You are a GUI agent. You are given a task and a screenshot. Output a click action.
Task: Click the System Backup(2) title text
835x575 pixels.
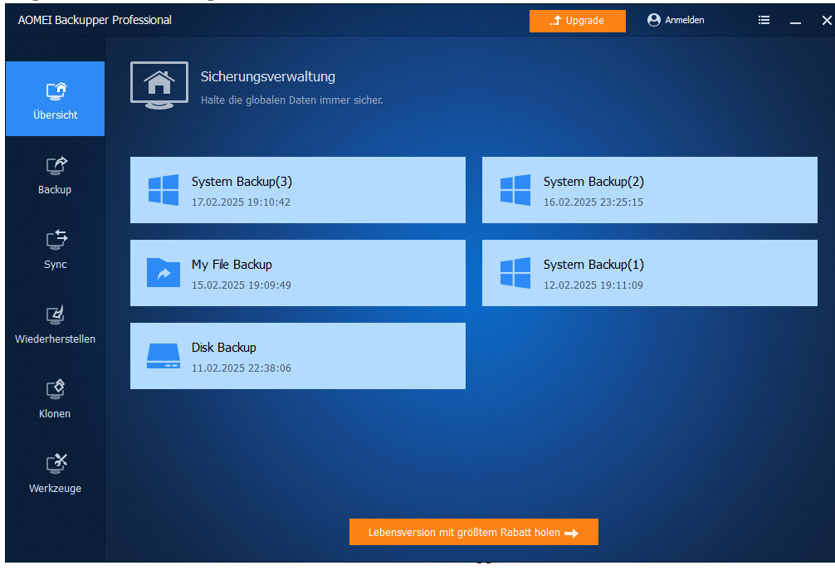tap(593, 182)
